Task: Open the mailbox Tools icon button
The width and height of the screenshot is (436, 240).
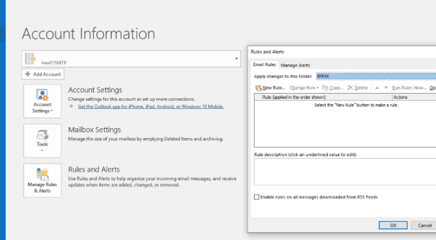Action: tap(42, 140)
